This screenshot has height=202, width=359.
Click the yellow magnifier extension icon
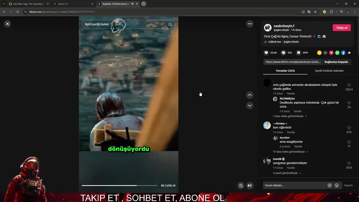click(x=325, y=12)
